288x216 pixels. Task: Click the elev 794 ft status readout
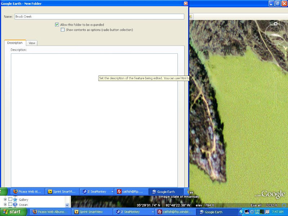coord(205,205)
